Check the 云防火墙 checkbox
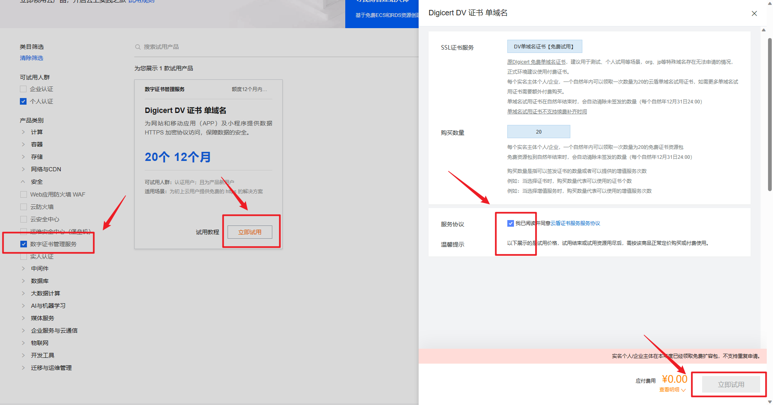This screenshot has width=773, height=405. click(24, 207)
